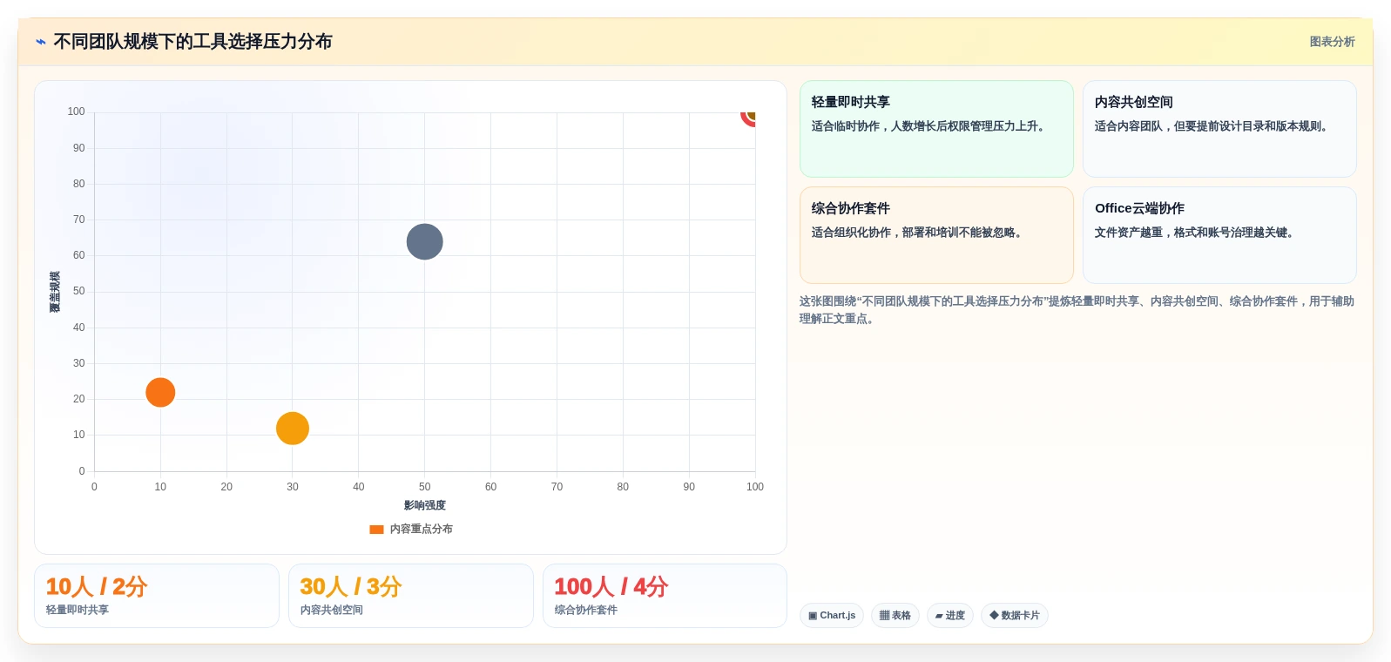
Task: Open the Office云端协作 card
Action: pyautogui.click(x=1219, y=235)
